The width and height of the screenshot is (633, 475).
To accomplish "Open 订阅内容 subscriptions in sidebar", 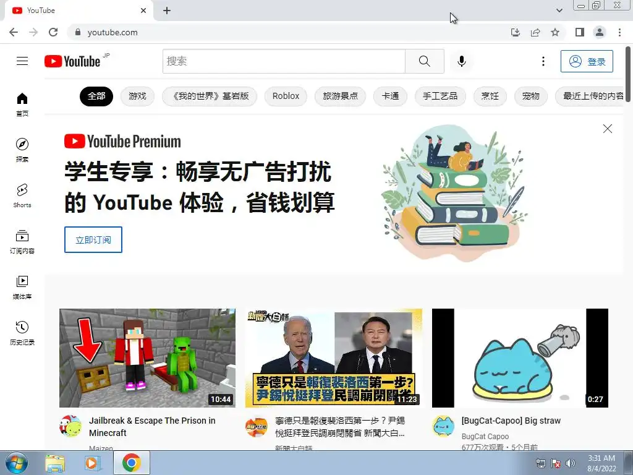I will click(22, 242).
